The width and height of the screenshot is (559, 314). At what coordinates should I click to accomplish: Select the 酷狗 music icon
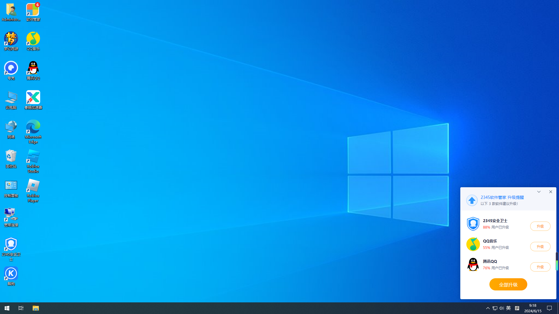(11, 276)
